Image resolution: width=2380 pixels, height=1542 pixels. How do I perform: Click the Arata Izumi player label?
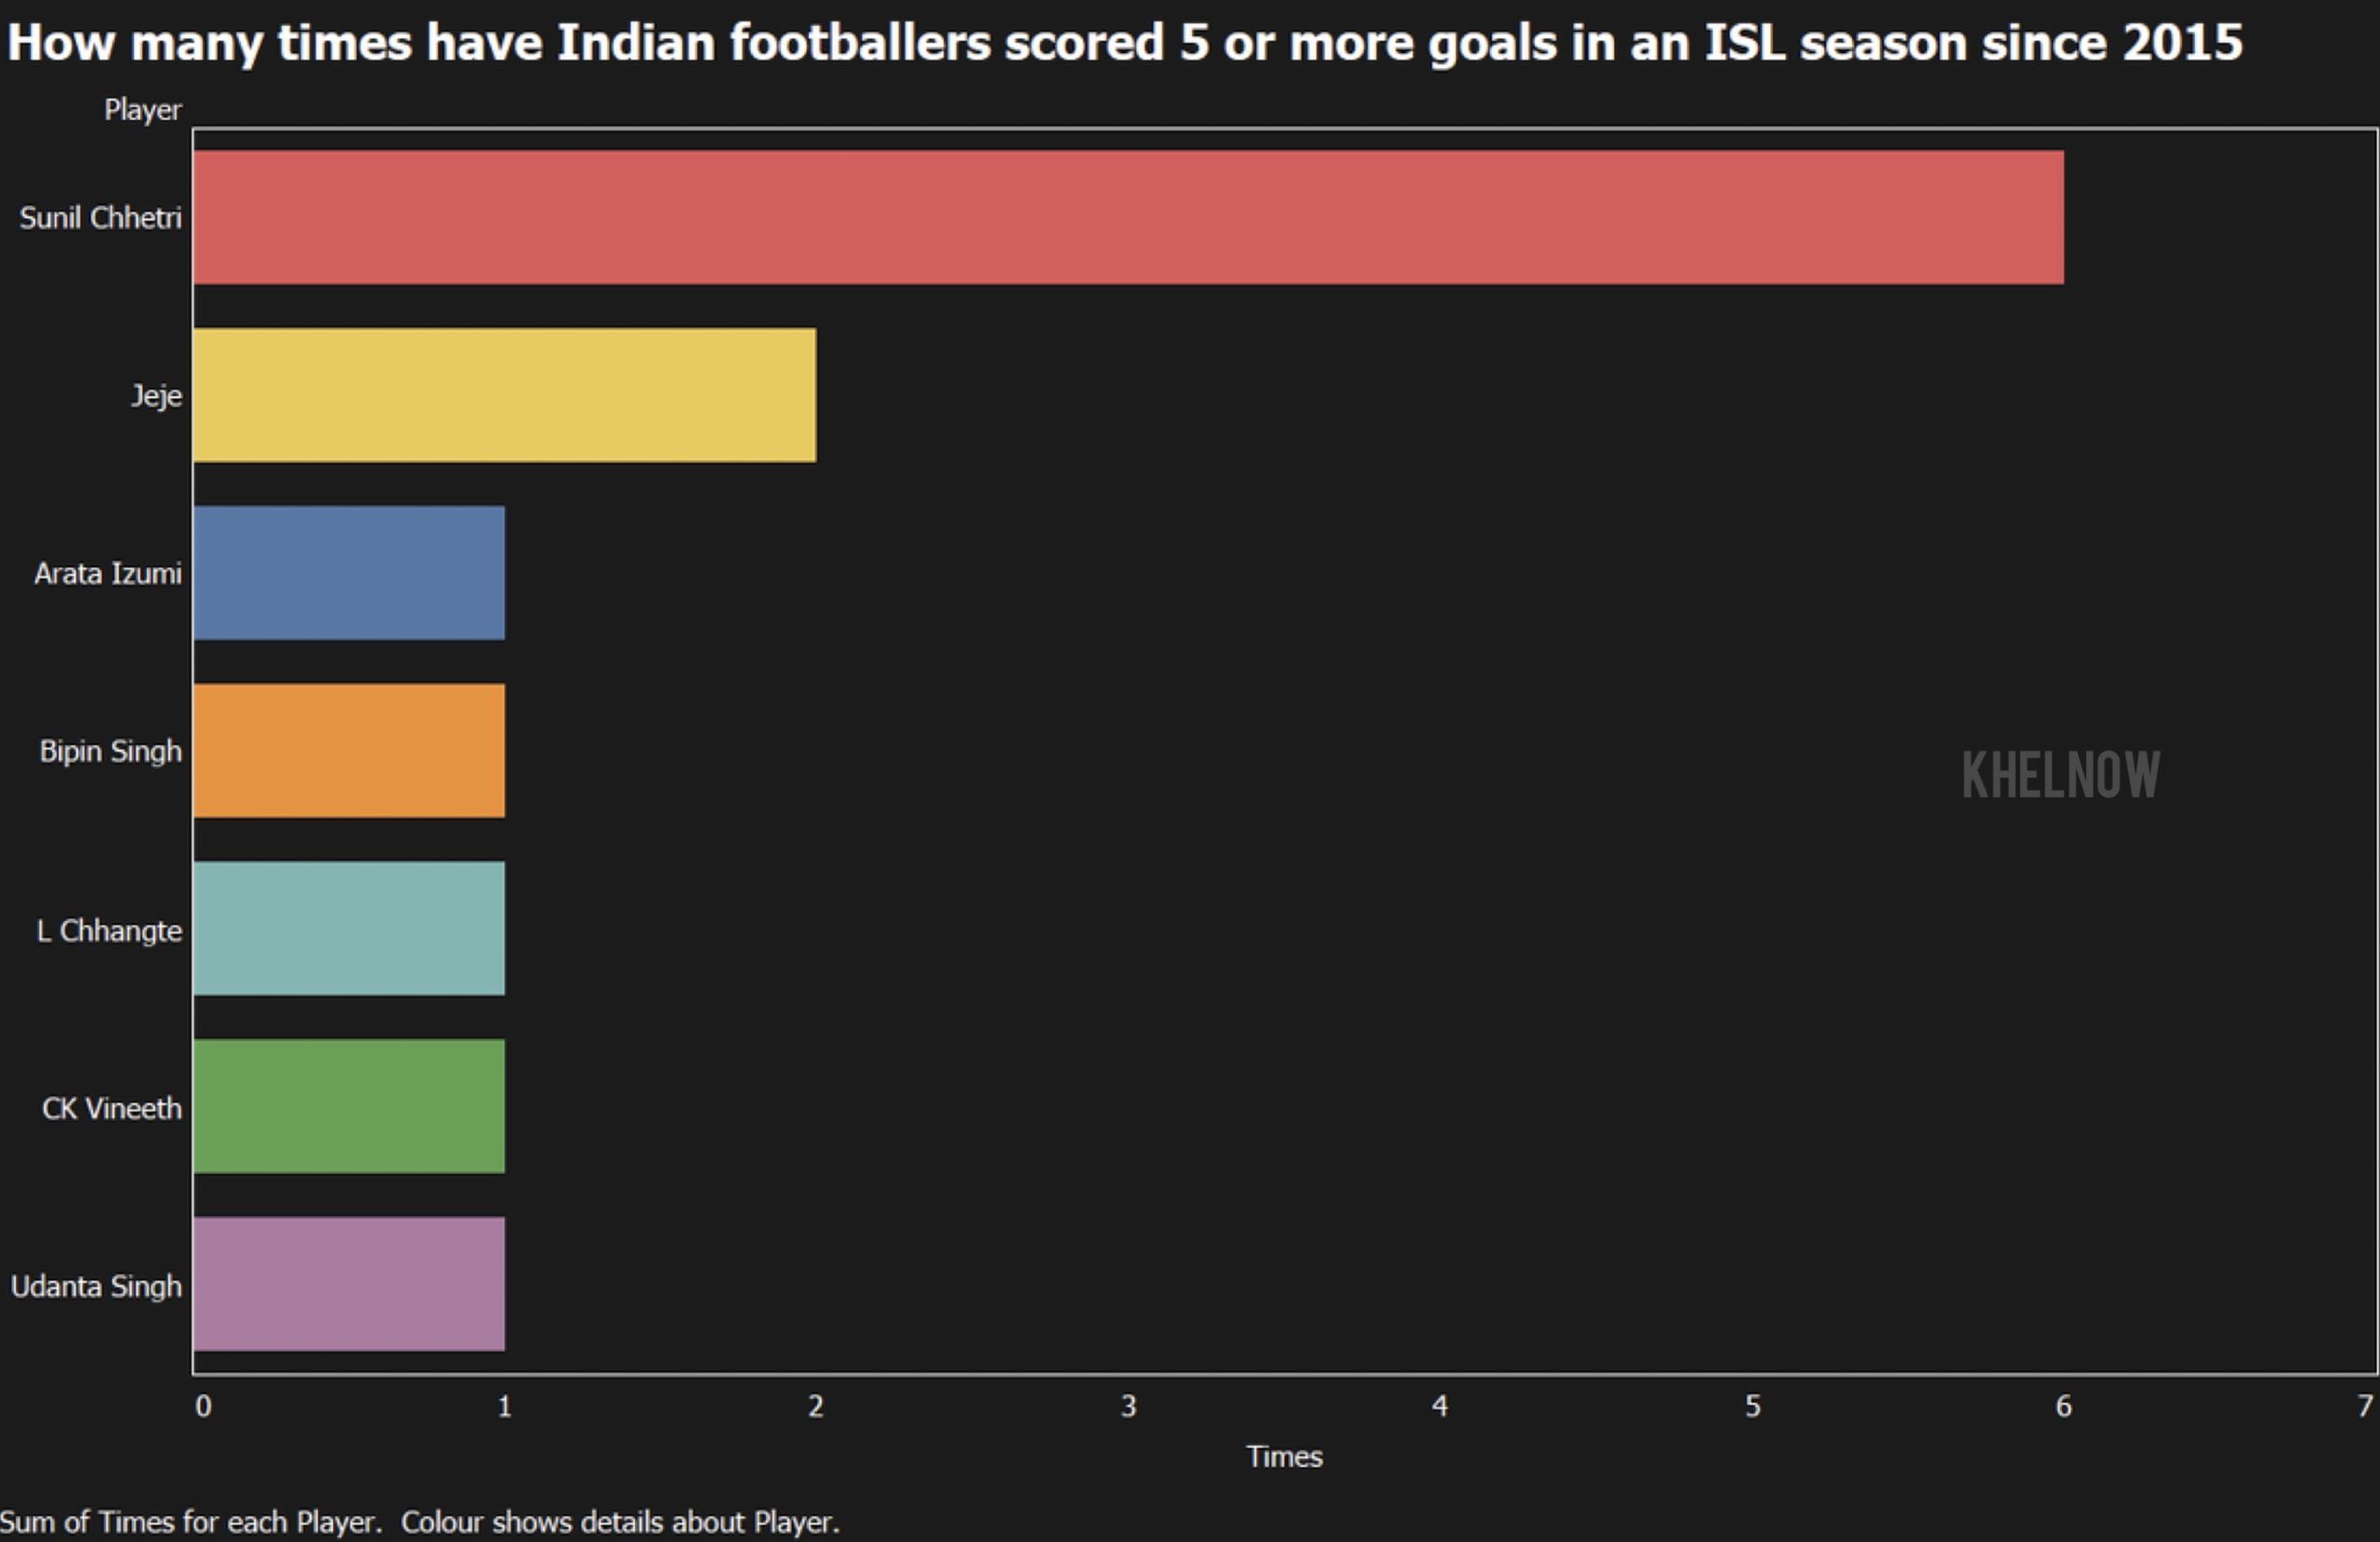[108, 573]
